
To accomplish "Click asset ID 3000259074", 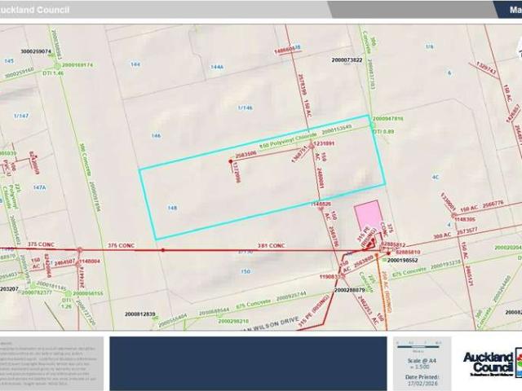I will pos(36,51).
